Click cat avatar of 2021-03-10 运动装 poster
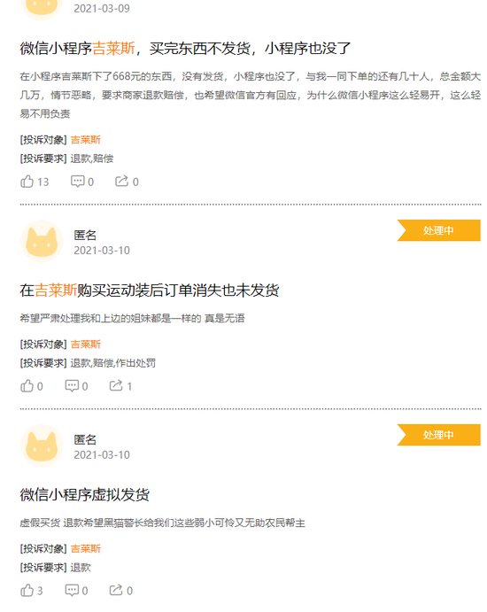This screenshot has height=612, width=487. click(x=42, y=241)
